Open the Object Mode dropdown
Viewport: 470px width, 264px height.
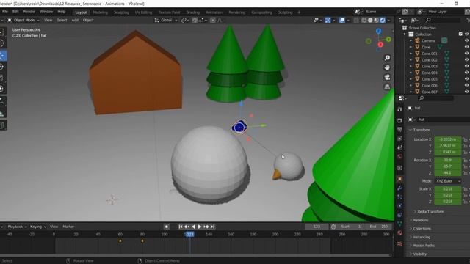(23, 20)
